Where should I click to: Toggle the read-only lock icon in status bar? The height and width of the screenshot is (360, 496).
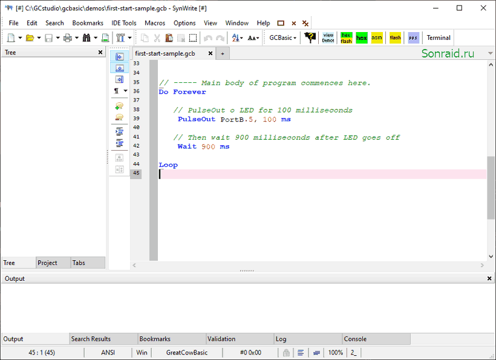point(286,352)
